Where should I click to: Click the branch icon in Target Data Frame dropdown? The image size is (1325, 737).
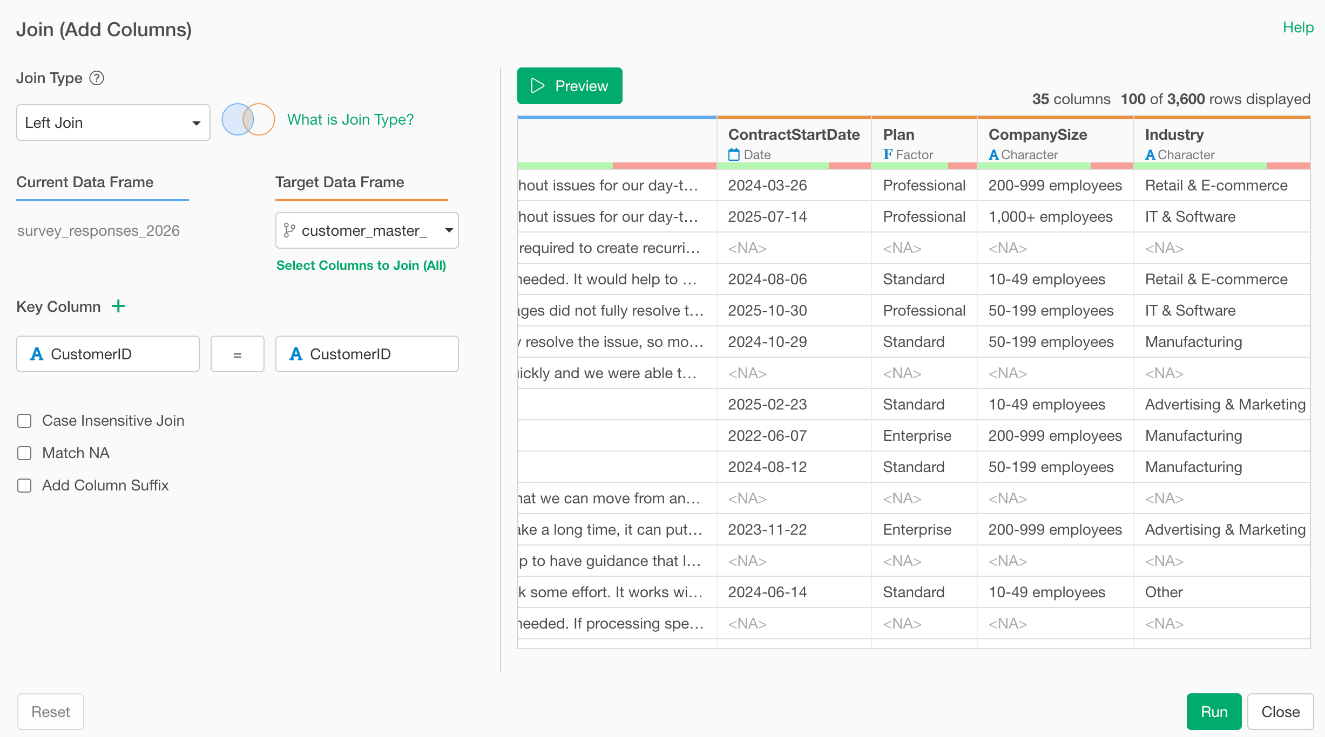289,230
